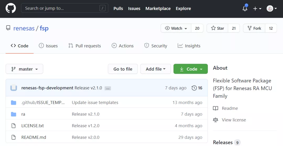Viewport: 283px width, 146px height.
Task: Switch to the Security tab
Action: point(156,46)
